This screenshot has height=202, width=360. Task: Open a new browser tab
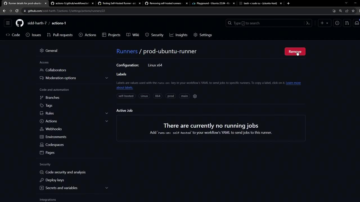pyautogui.click(x=288, y=3)
